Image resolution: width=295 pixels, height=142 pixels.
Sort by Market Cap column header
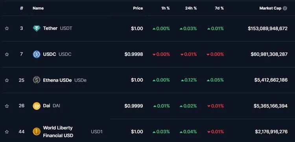pos(270,8)
